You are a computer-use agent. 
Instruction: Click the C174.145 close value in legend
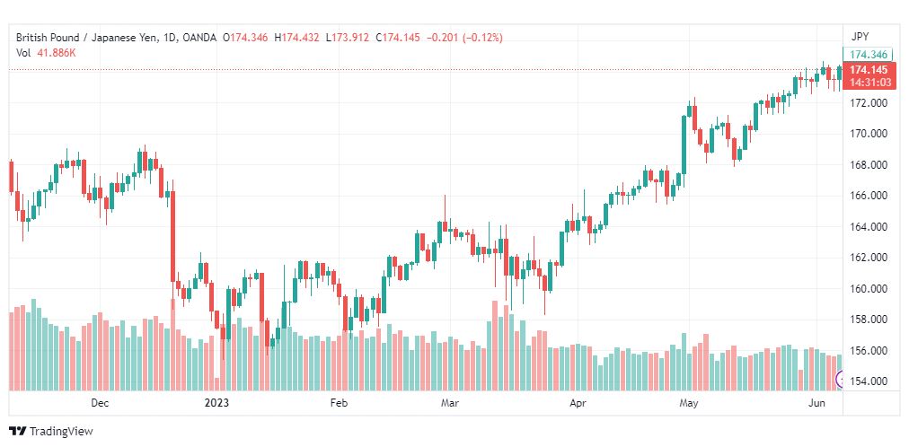point(398,38)
